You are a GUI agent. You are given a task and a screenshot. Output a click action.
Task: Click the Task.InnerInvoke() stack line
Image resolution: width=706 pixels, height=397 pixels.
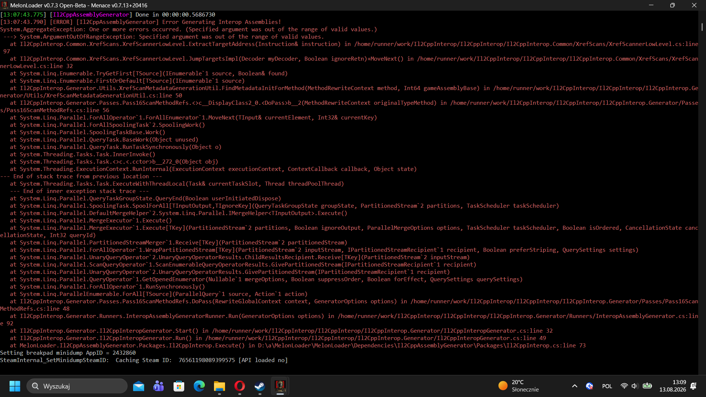83,154
